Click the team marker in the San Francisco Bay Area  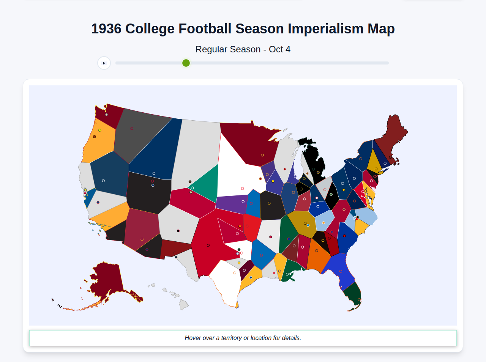pos(85,190)
